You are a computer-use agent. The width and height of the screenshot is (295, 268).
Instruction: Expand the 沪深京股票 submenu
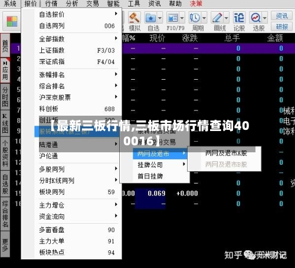tap(78, 97)
